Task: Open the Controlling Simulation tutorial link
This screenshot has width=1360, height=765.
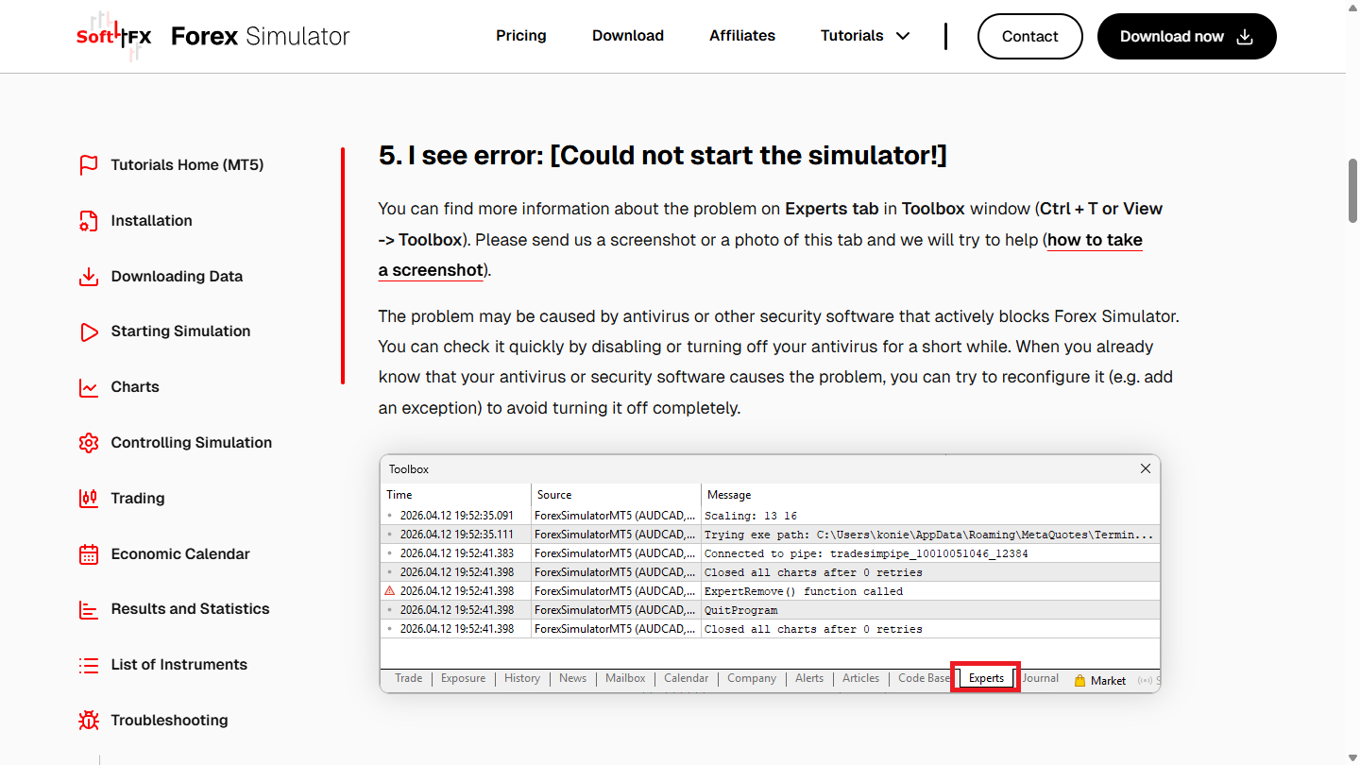Action: 192,443
